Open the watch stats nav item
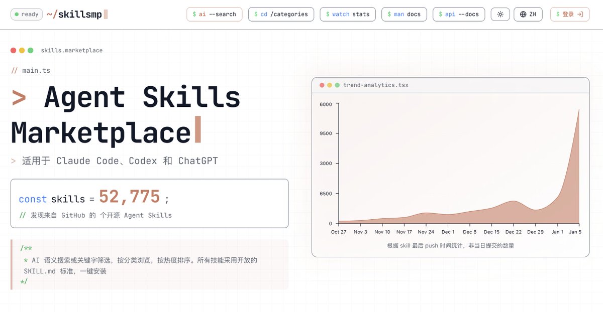 coord(348,14)
